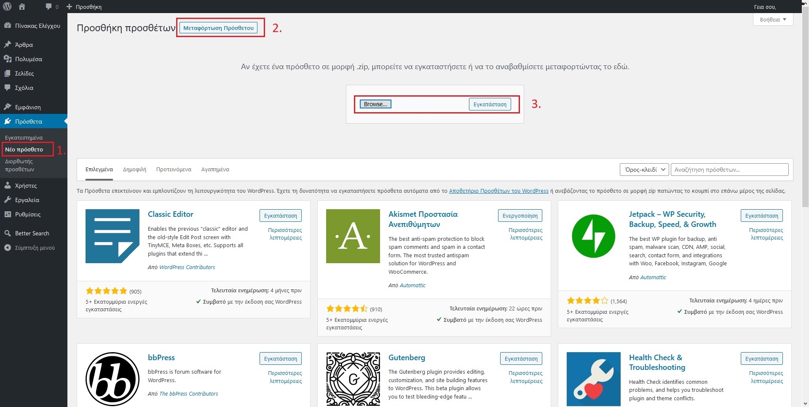Click Εγκατάσταση next to Browse

[x=490, y=104]
